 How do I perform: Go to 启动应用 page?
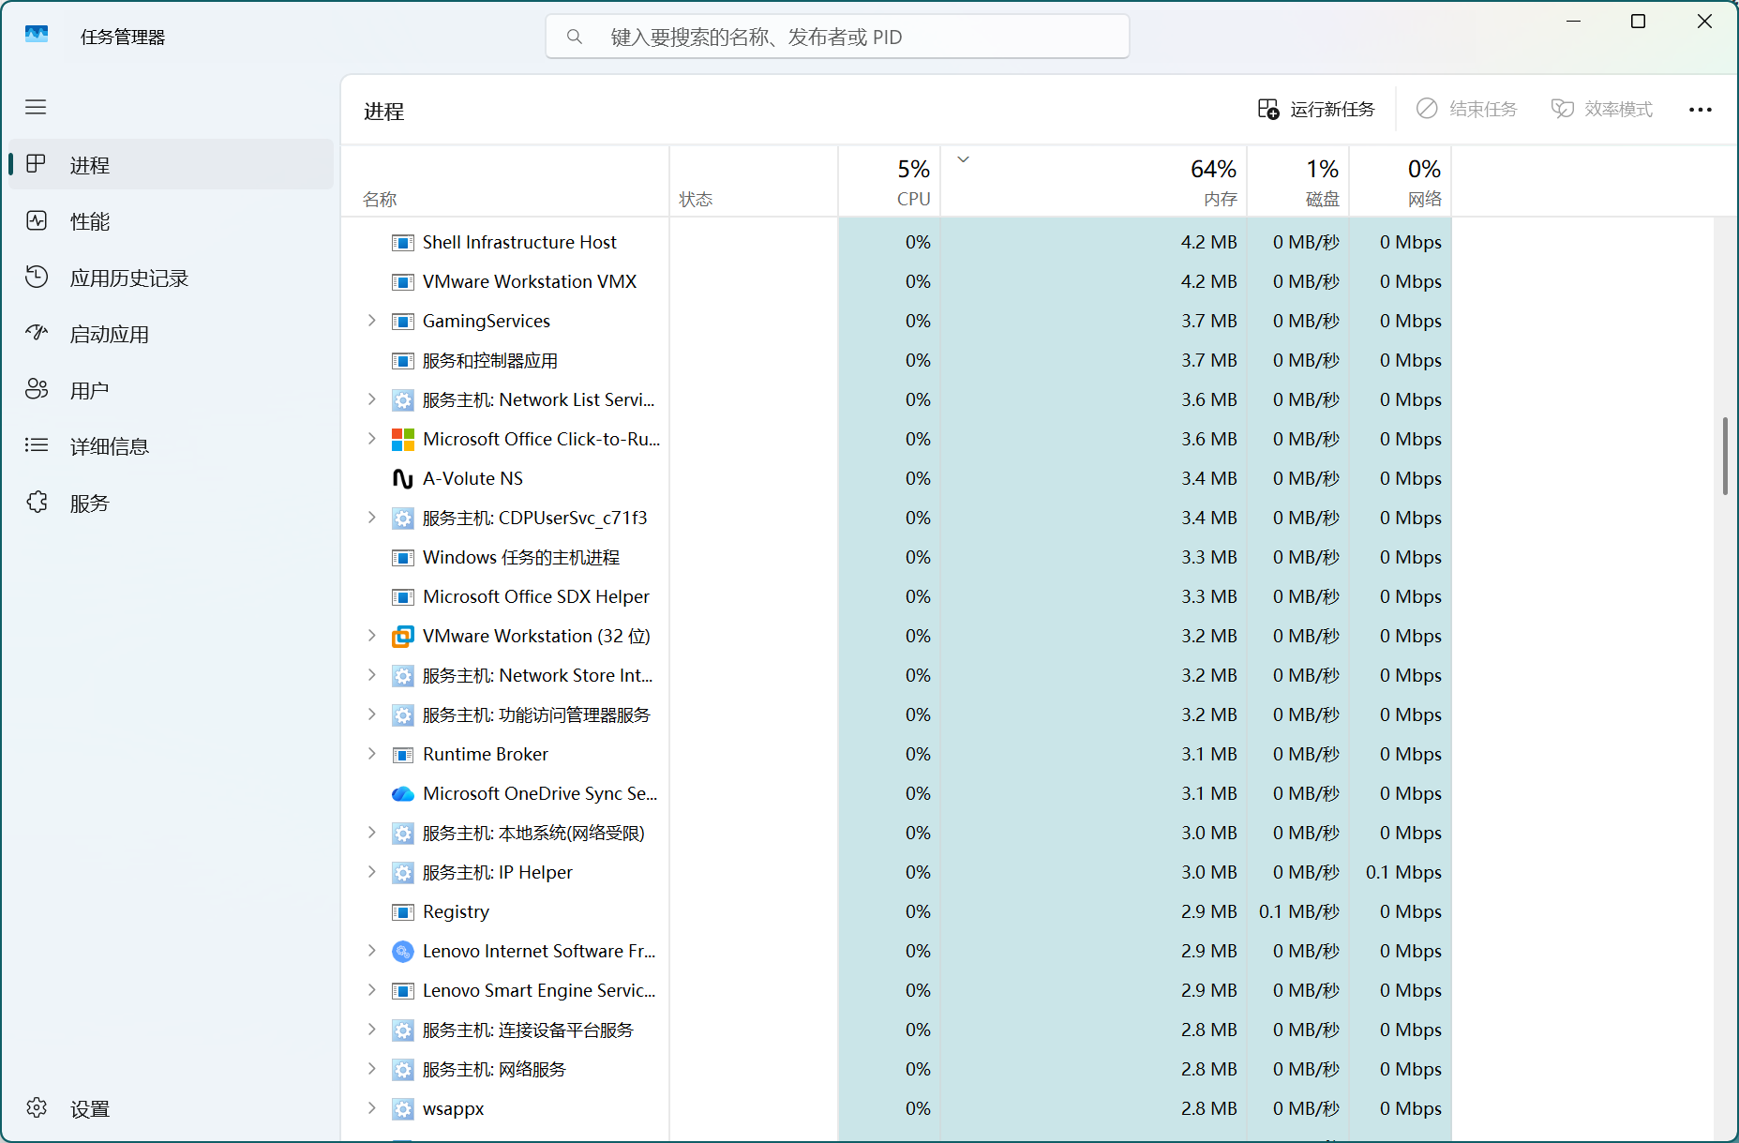[171, 334]
